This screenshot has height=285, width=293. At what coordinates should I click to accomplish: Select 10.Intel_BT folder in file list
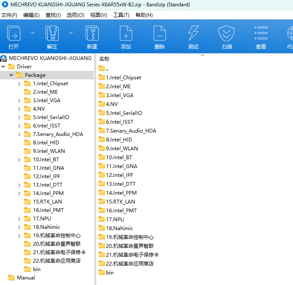click(115, 157)
